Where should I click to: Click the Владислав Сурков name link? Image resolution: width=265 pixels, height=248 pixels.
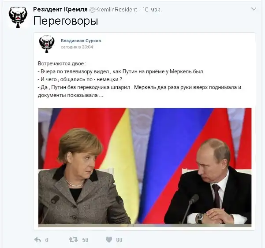(81, 41)
